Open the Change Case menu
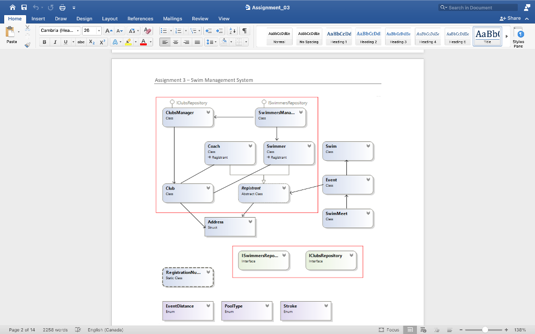 click(x=133, y=31)
